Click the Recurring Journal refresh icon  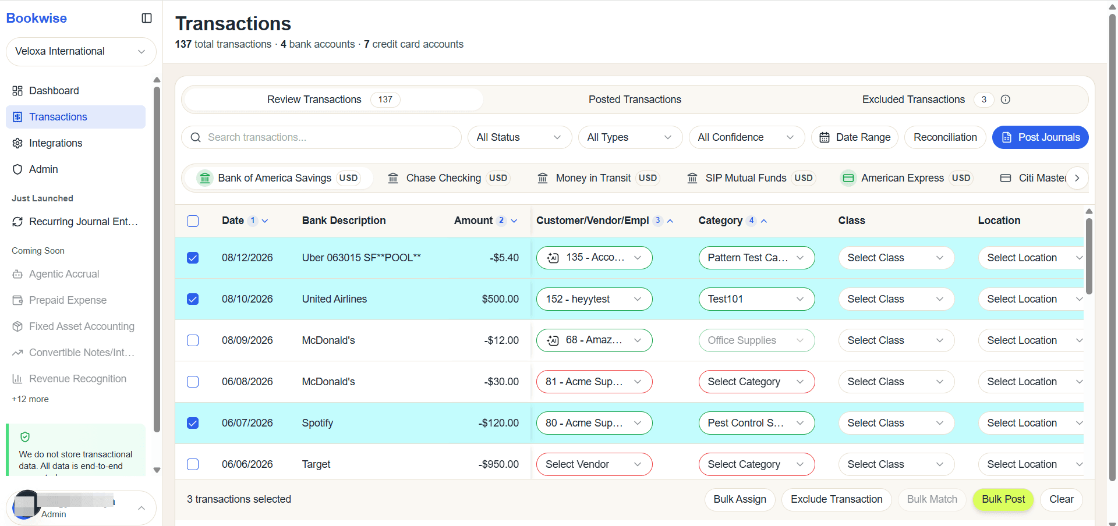pos(17,222)
